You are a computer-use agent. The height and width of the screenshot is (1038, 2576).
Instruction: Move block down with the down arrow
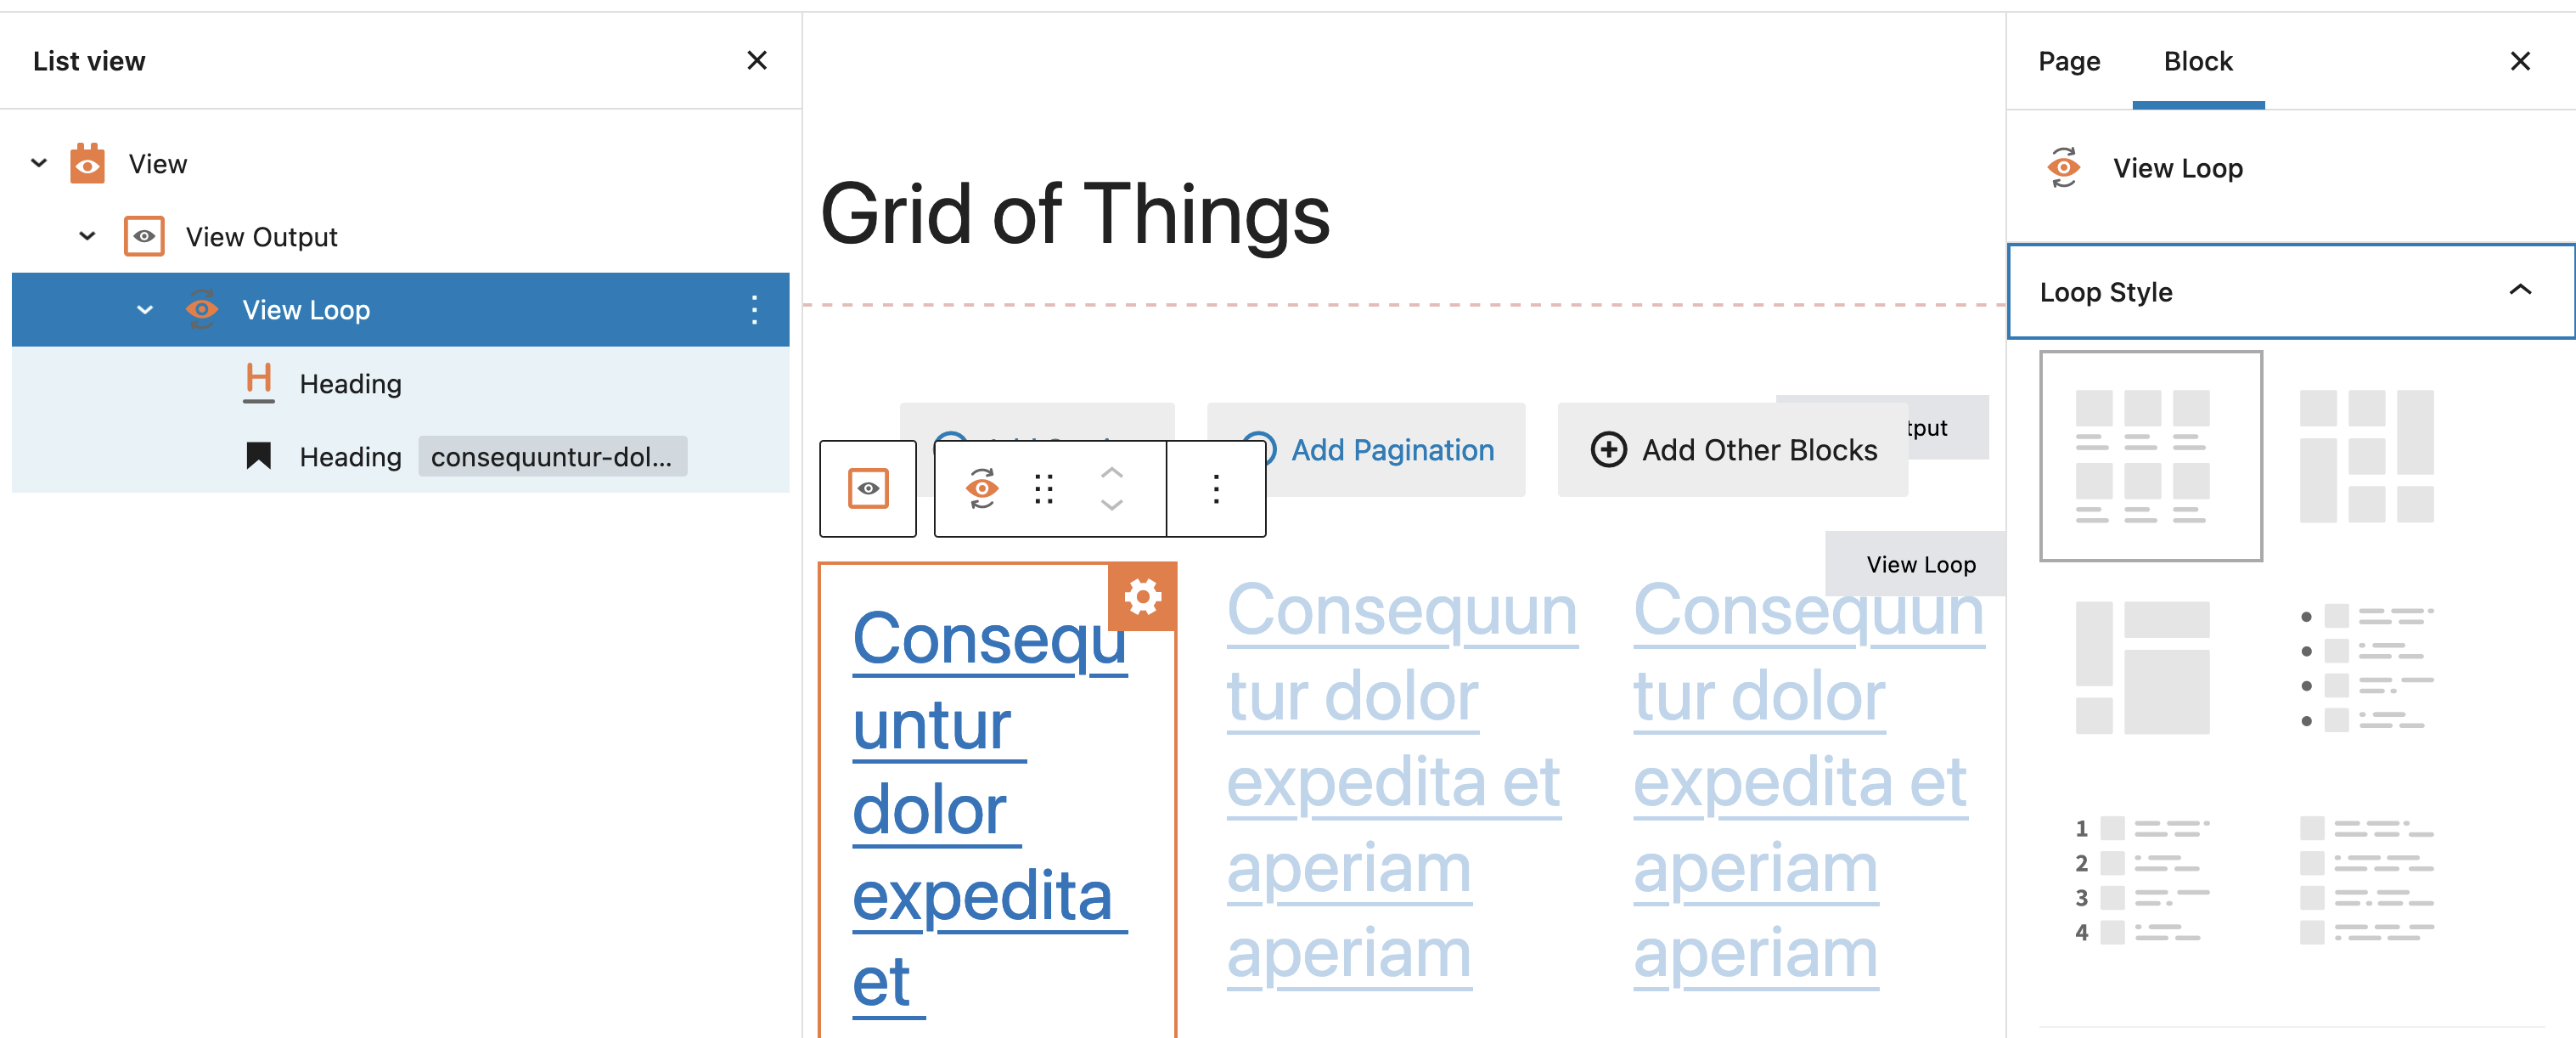pyautogui.click(x=1111, y=505)
